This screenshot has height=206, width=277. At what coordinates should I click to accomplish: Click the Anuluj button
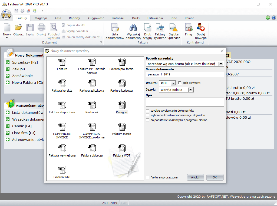(x=195, y=177)
